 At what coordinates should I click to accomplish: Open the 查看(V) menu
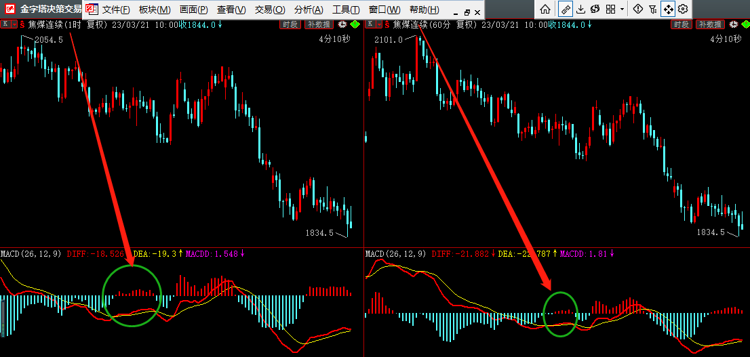click(x=231, y=10)
